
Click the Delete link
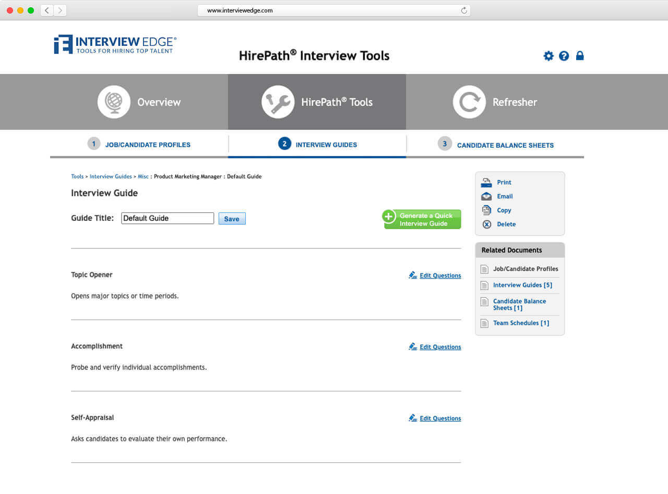click(506, 224)
